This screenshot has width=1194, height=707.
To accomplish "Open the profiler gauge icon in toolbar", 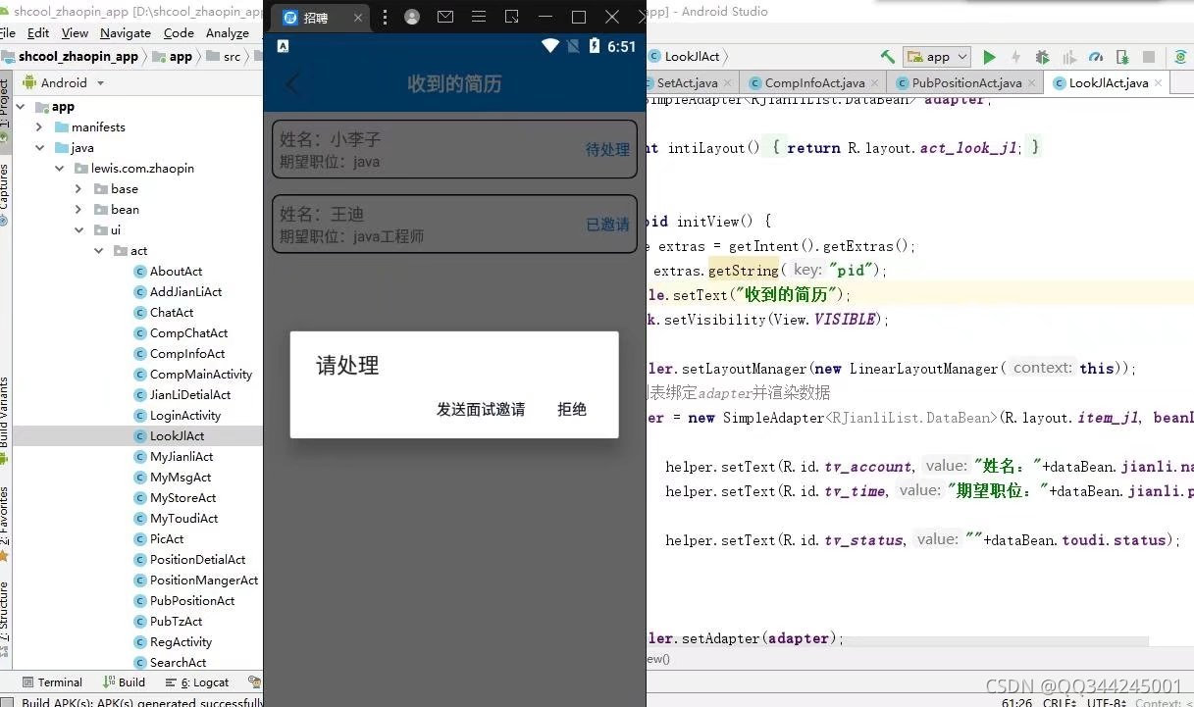I will tap(1096, 57).
